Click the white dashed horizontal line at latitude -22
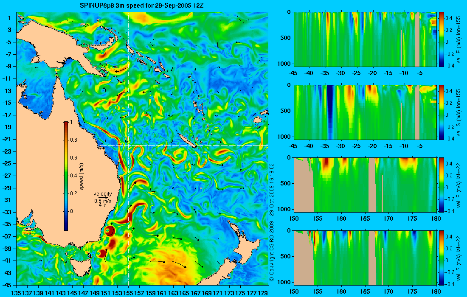This screenshot has height=297, width=467. [x=183, y=145]
